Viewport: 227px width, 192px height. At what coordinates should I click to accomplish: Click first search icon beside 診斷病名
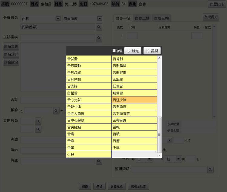coord(38,121)
